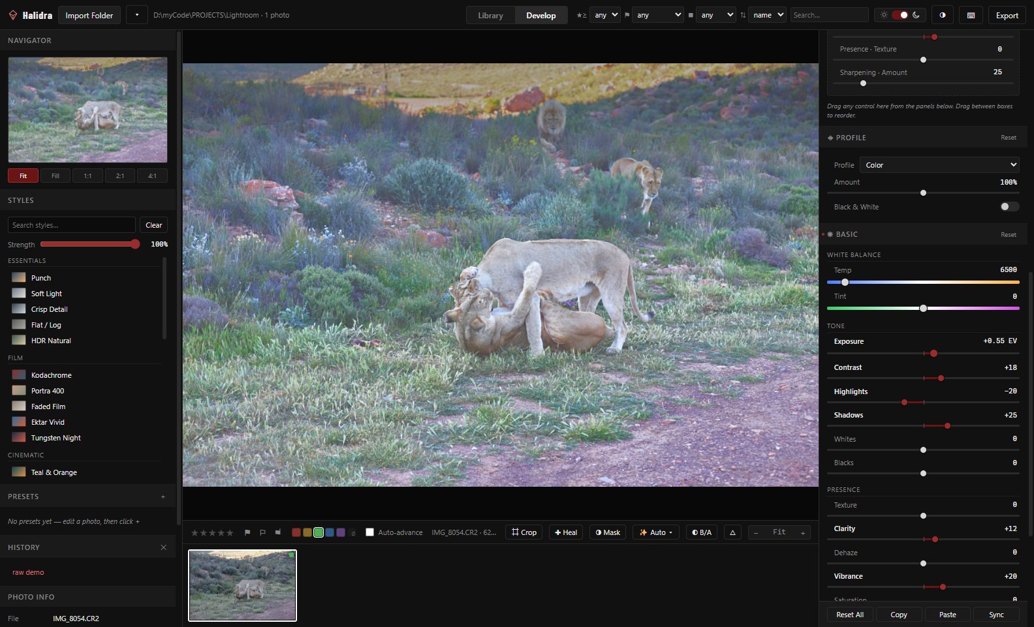Image resolution: width=1034 pixels, height=627 pixels.
Task: Open the flag filter dropdown
Action: (658, 15)
